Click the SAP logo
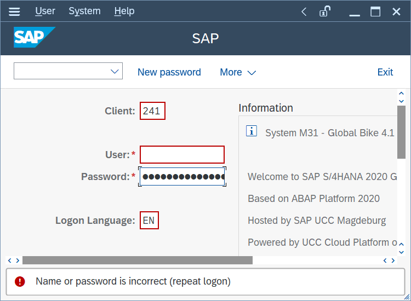This screenshot has height=301, width=411. click(35, 37)
